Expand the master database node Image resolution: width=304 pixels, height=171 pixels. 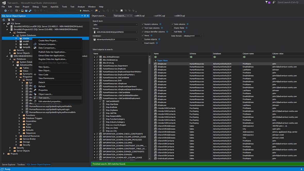16,38
